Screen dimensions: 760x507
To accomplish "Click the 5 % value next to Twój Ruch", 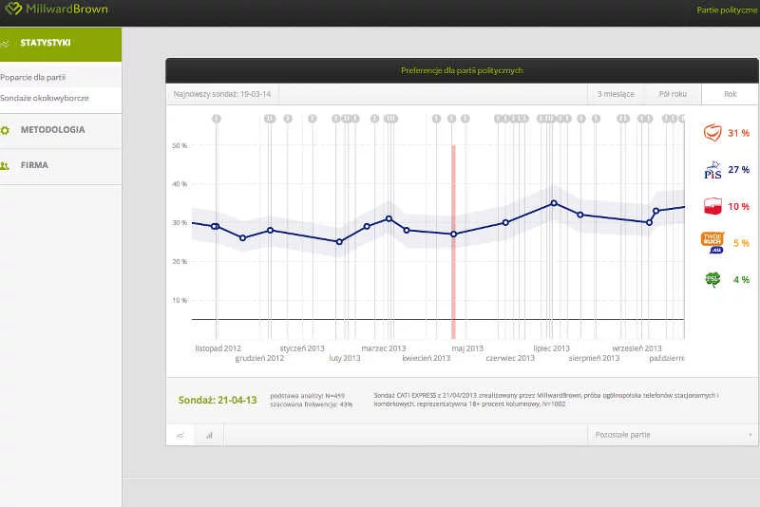I will [741, 243].
